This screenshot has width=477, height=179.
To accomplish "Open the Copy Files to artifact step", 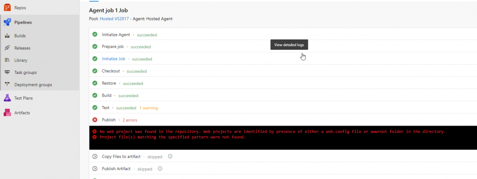I will (121, 157).
